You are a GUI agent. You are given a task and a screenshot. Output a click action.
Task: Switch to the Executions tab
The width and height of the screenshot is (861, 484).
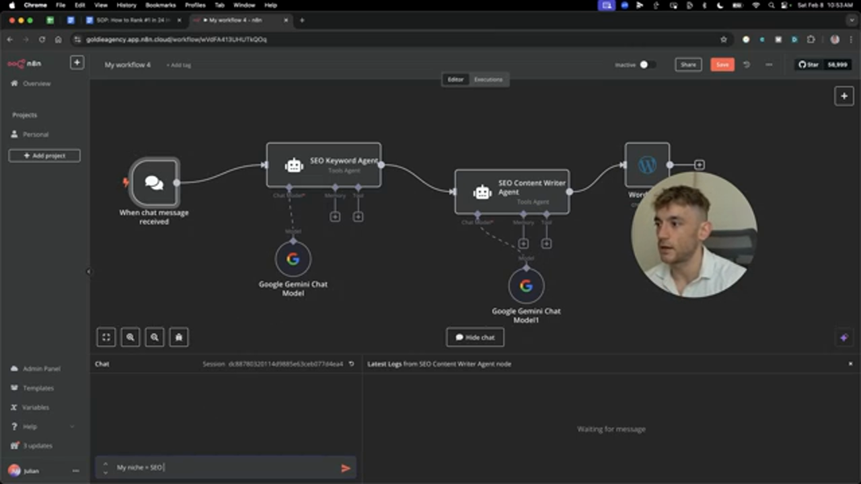coord(488,79)
